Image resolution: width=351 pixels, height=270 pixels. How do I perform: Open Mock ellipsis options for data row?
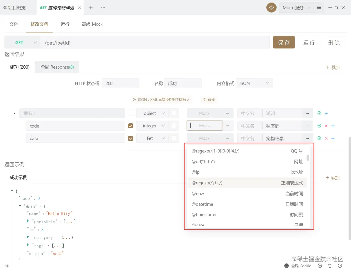[x=227, y=138]
